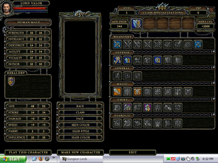Screen dimensions: 218x163
Task: Select the magnifier and scroll thief skill
Action: pos(178,107)
